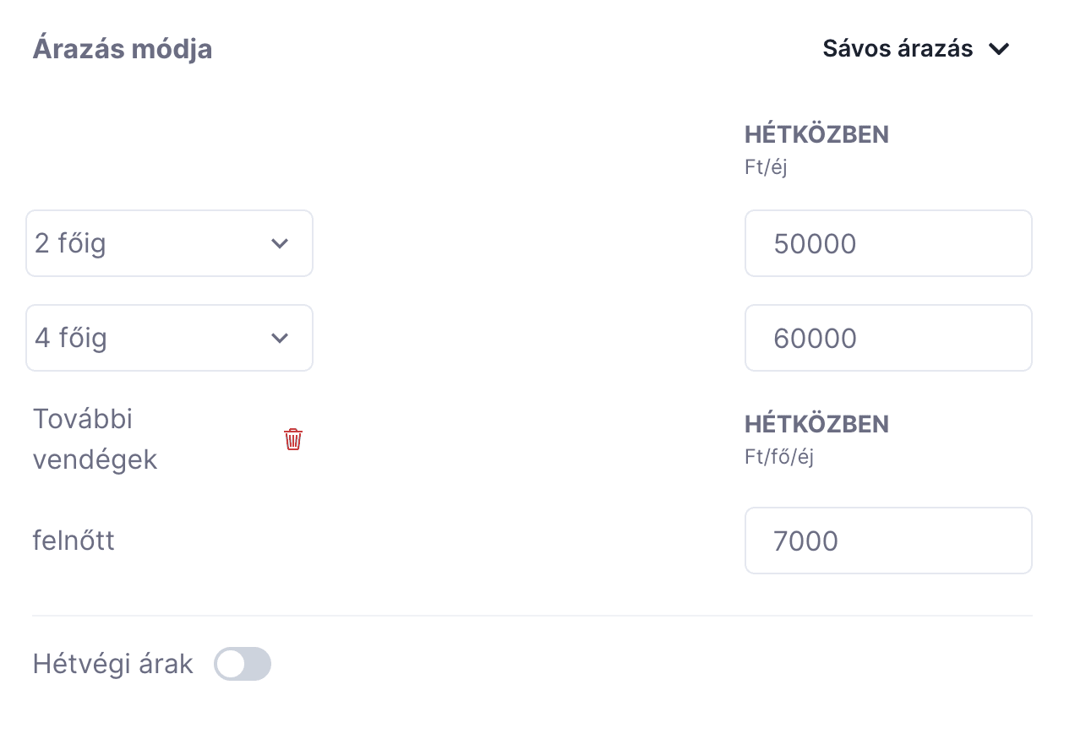
Task: Focus the 50000 weekday price field
Action: (888, 243)
